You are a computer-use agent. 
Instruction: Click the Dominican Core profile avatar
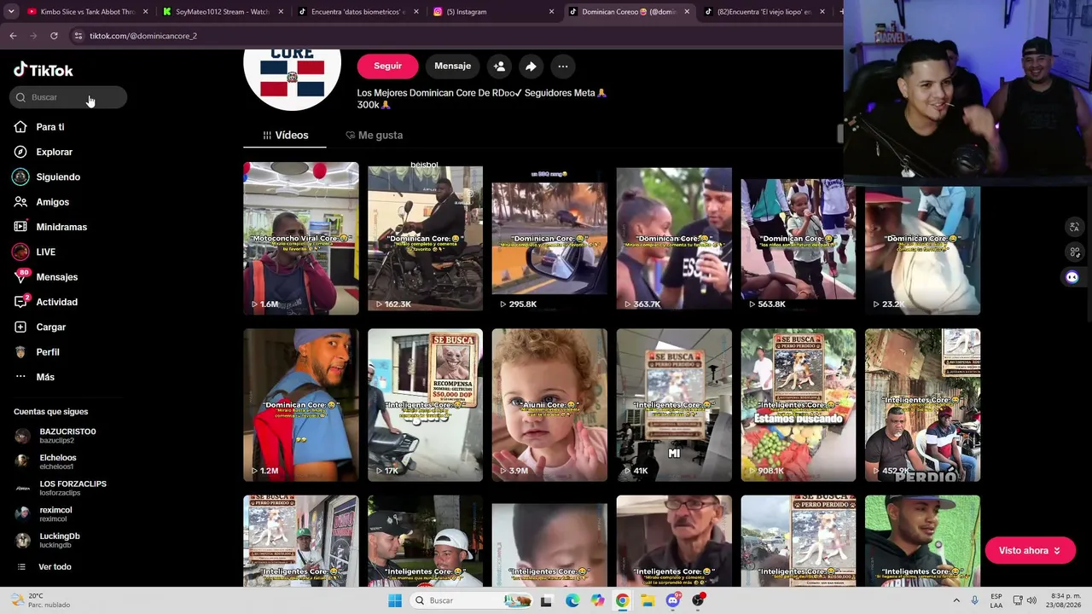click(292, 79)
